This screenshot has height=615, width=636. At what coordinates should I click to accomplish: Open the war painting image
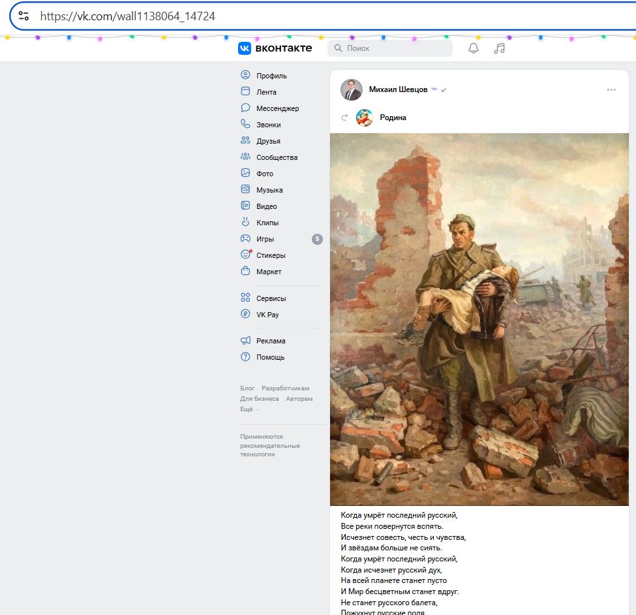point(479,319)
